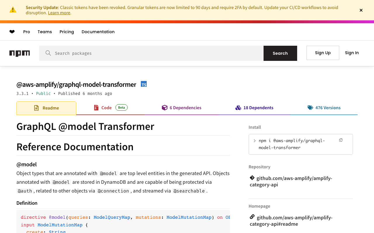The height and width of the screenshot is (233, 374).
Task: Click the npm logo
Action: [x=20, y=53]
